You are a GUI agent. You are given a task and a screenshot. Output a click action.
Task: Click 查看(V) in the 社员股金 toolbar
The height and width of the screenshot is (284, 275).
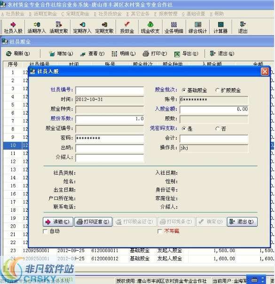[92, 54]
